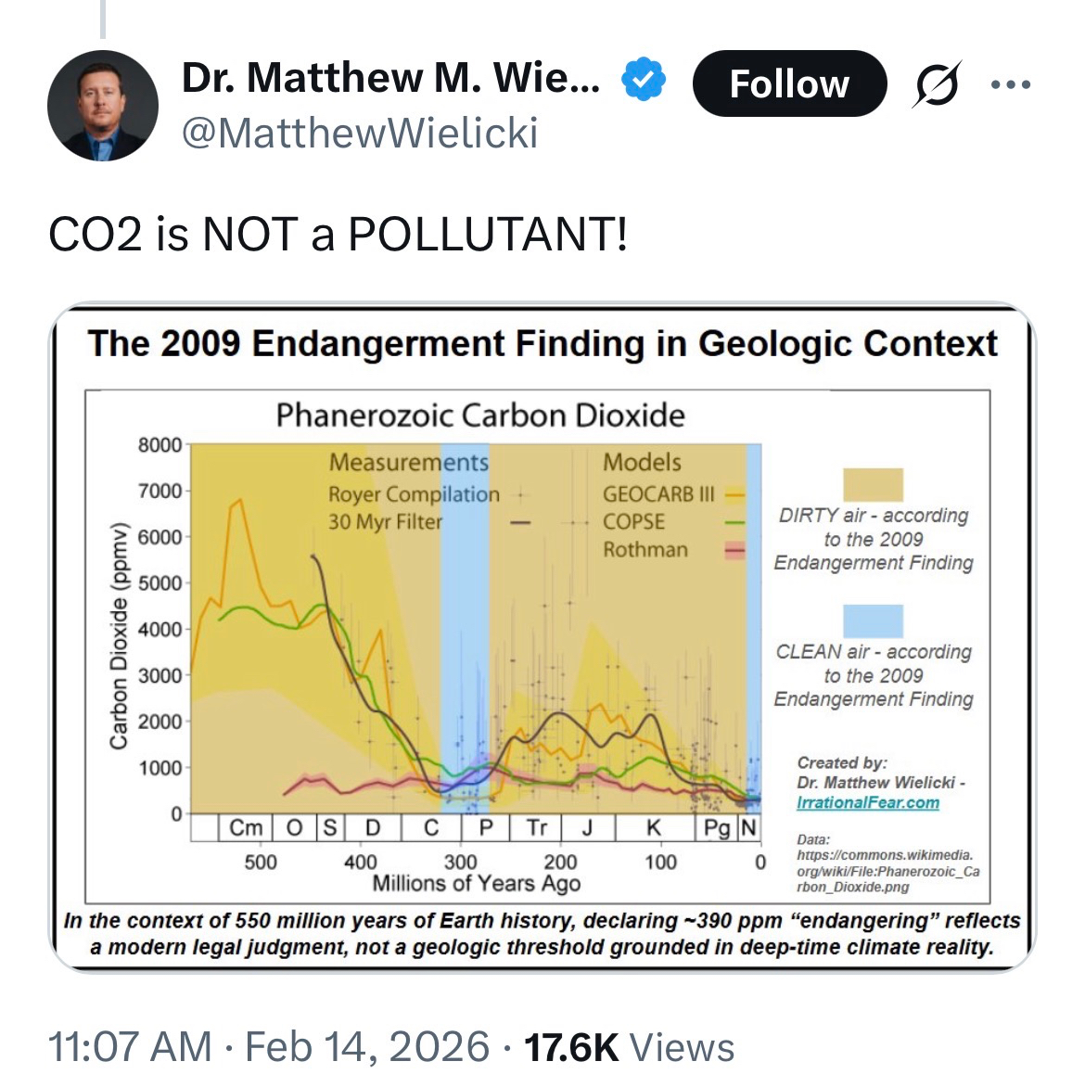
Task: Open the IrrationalFear.com link
Action: point(867,802)
